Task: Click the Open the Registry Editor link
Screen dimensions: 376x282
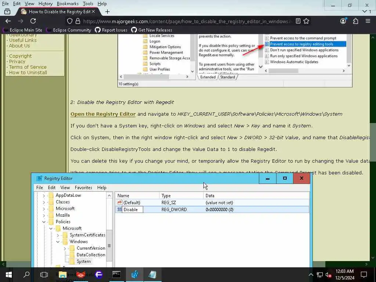Action: coord(103,114)
